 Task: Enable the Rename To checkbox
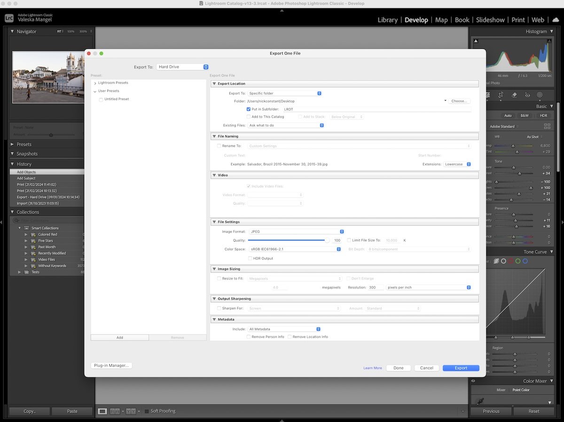click(x=219, y=146)
